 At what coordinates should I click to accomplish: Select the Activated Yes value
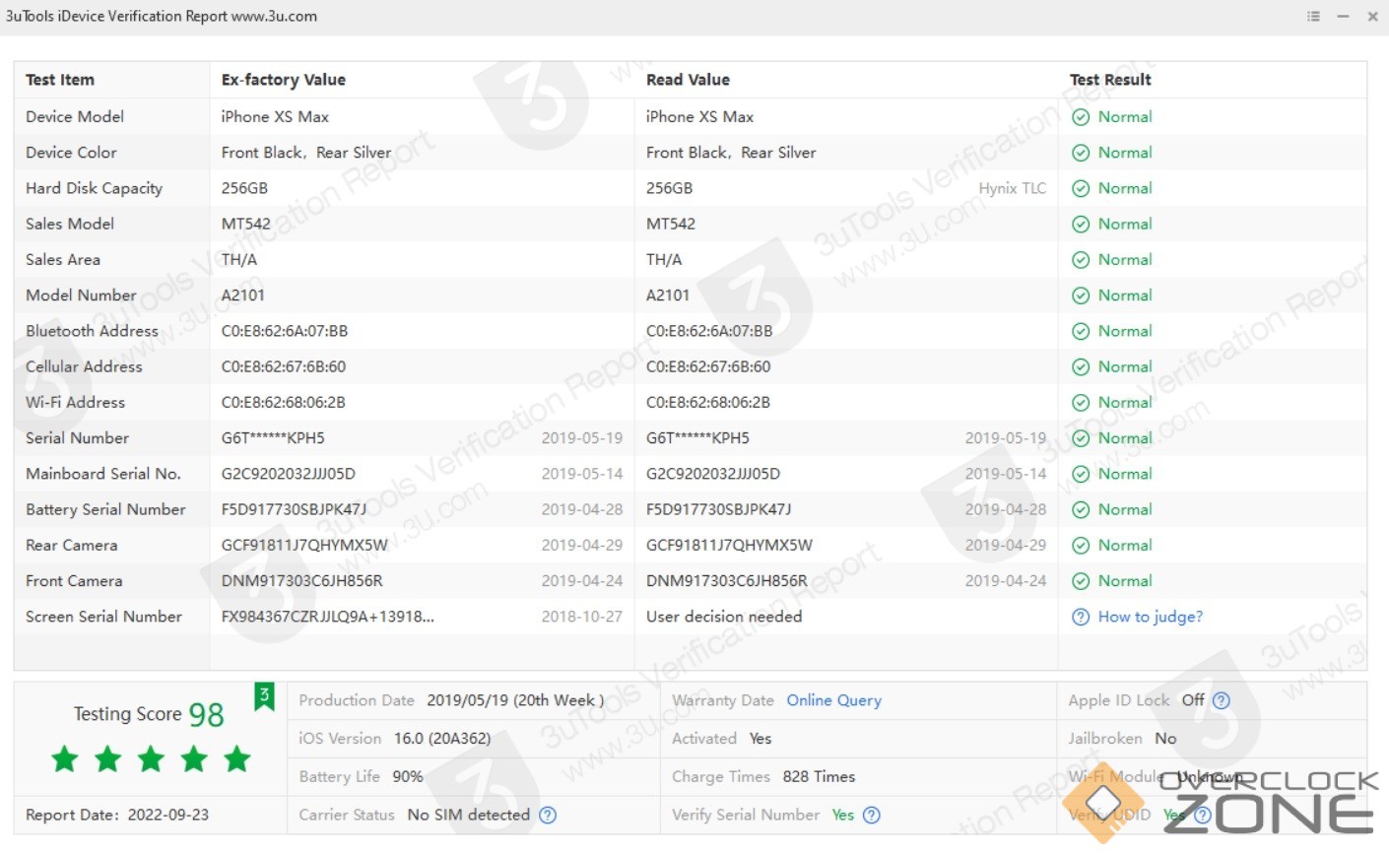tap(761, 738)
